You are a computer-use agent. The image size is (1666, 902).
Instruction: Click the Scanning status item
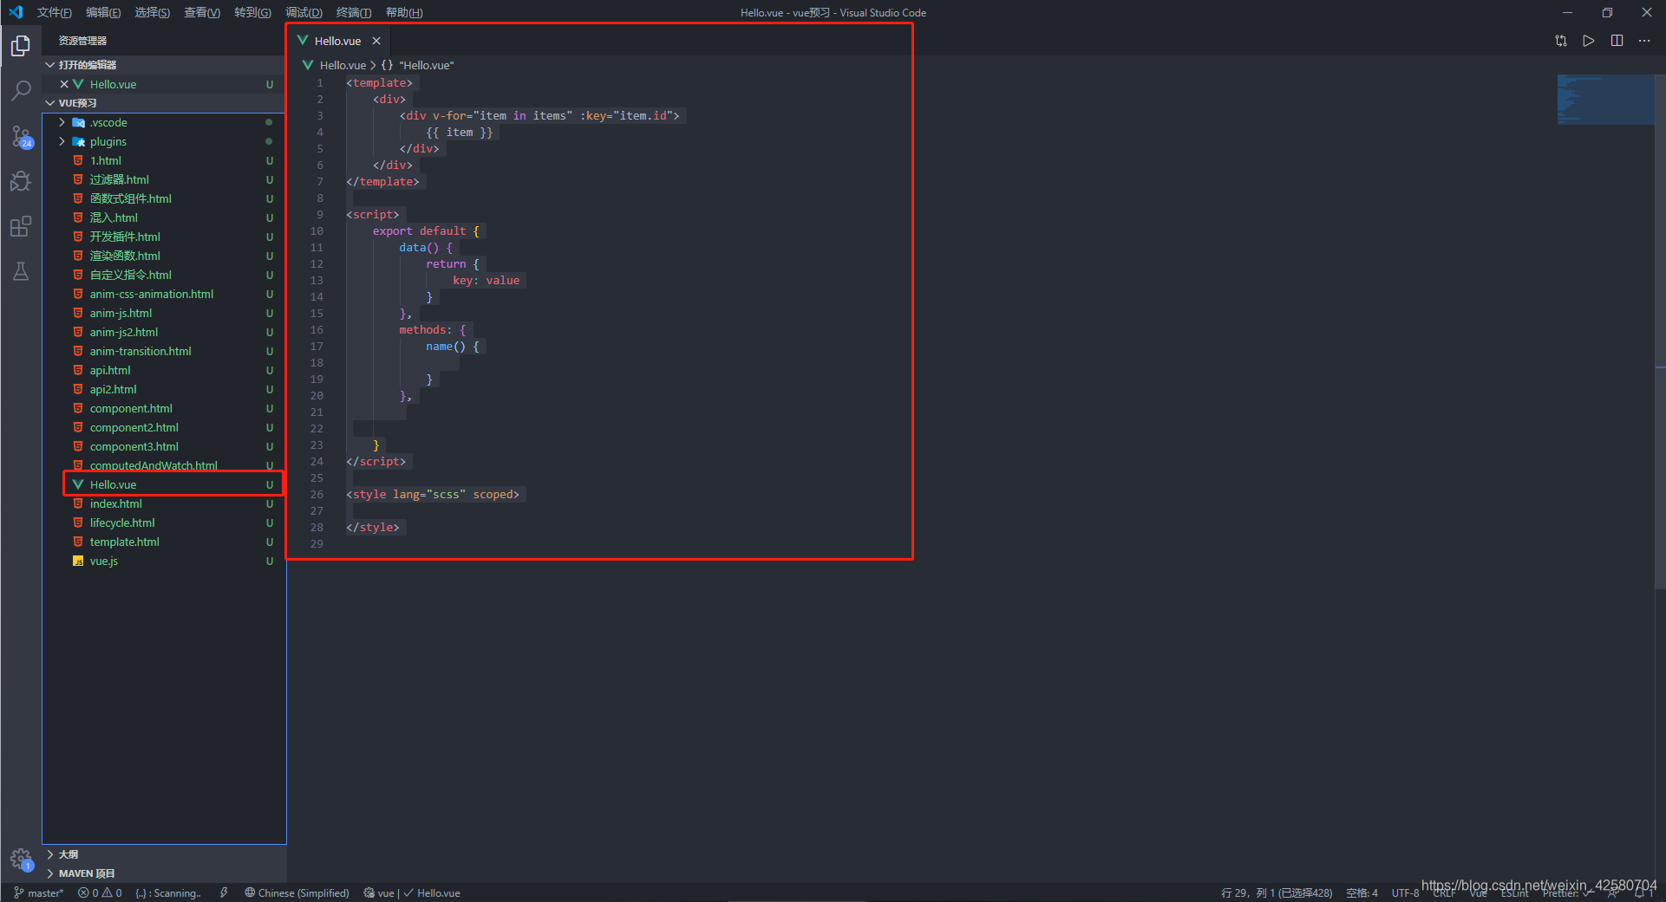pyautogui.click(x=168, y=892)
